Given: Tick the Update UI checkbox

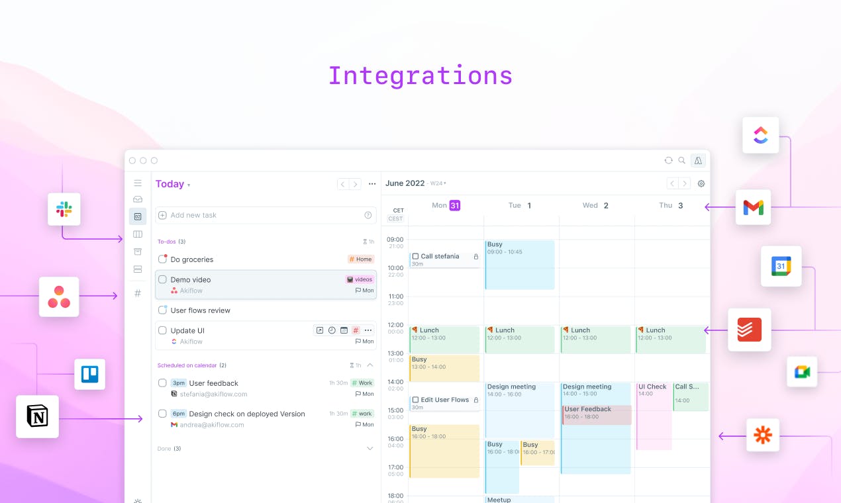Looking at the screenshot, I should (162, 330).
